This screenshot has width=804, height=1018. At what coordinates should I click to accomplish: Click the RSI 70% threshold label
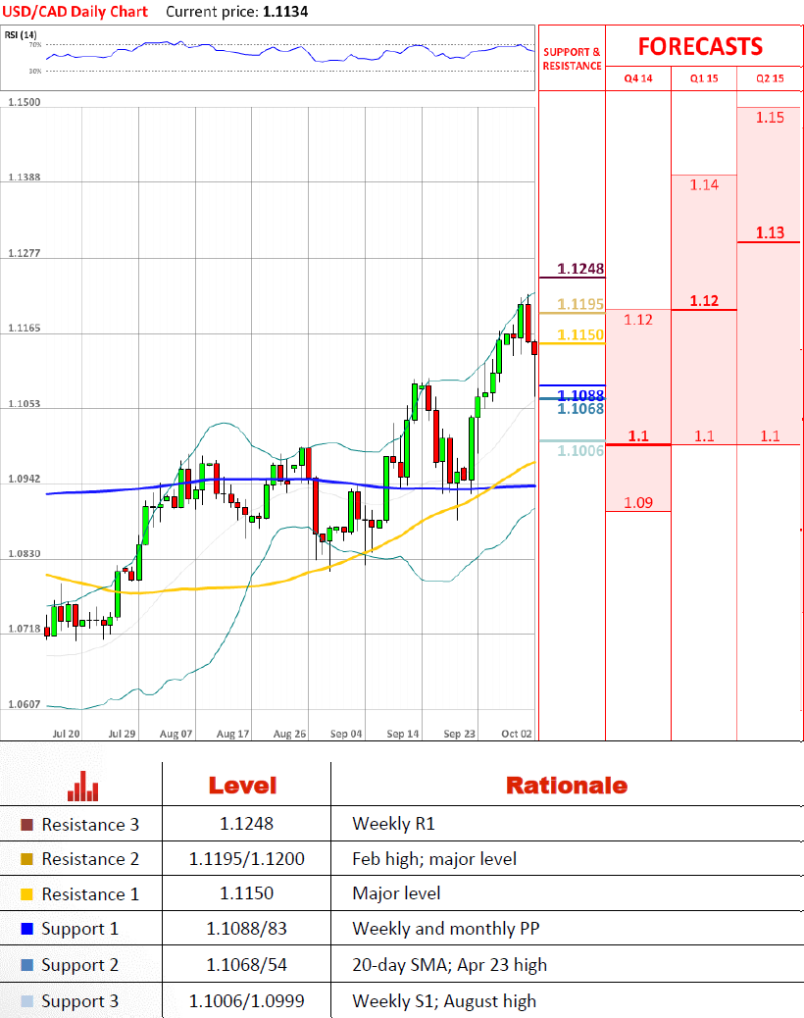tap(35, 45)
